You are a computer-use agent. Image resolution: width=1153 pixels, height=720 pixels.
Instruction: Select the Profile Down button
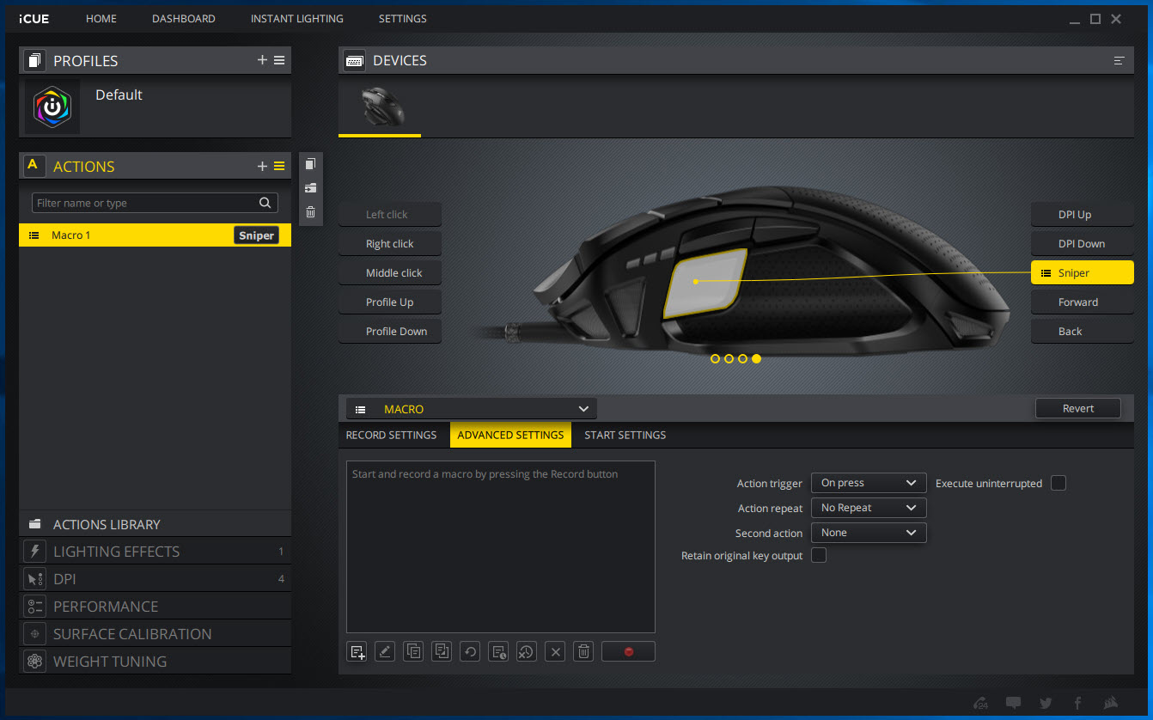click(x=390, y=332)
